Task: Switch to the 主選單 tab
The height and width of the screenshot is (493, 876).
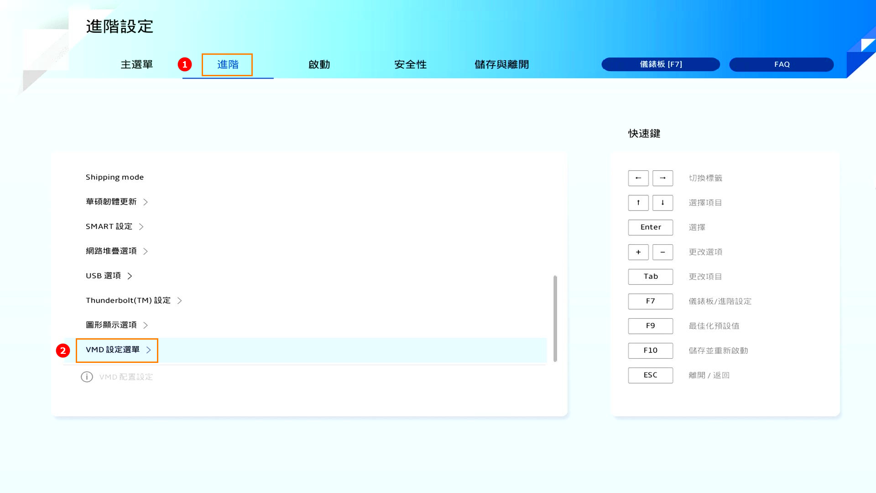Action: 136,65
